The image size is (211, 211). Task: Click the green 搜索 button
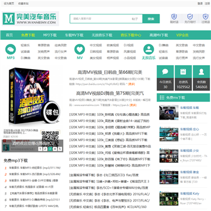click(151, 19)
